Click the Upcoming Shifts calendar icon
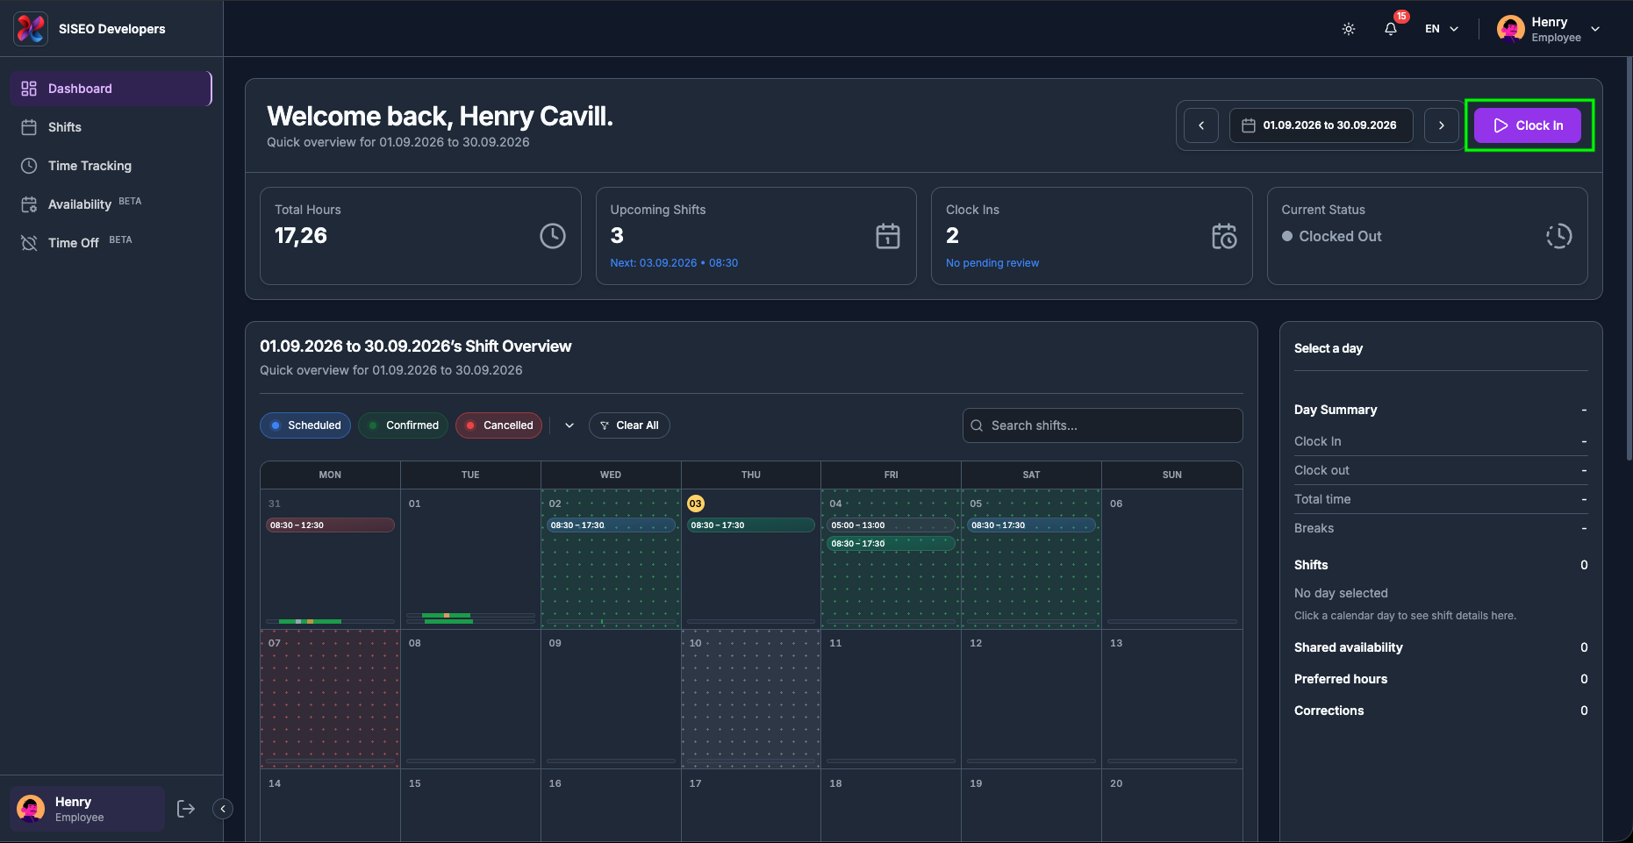The height and width of the screenshot is (843, 1633). [888, 236]
